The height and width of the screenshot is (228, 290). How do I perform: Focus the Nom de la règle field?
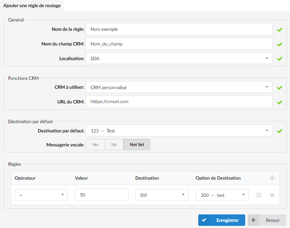[x=179, y=29]
